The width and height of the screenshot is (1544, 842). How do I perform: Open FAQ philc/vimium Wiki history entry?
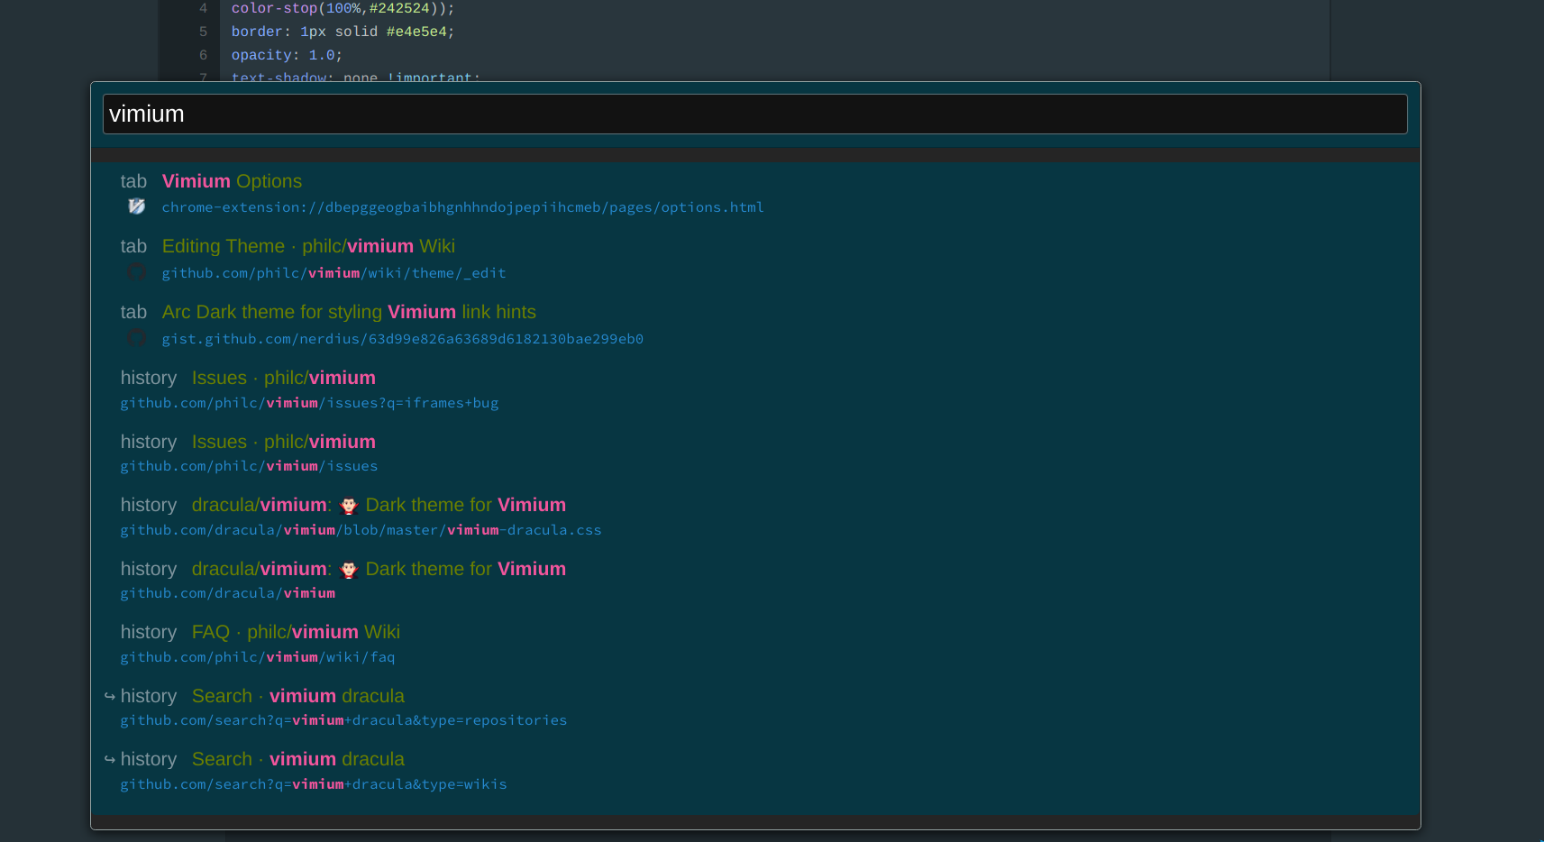755,644
